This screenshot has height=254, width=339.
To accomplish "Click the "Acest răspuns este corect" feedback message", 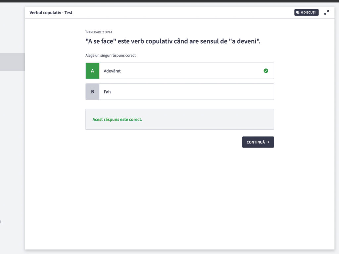I will (x=117, y=119).
